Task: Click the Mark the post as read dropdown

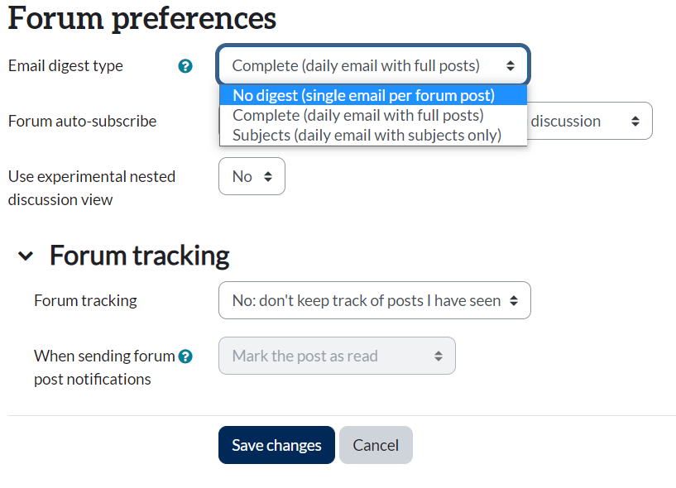Action: click(x=337, y=356)
